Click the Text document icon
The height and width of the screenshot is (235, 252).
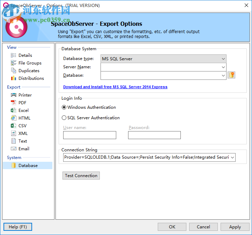click(14, 141)
